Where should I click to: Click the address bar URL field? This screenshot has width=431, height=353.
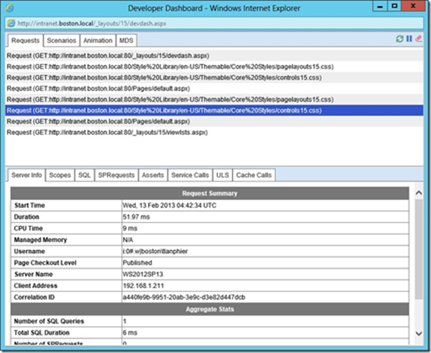214,23
